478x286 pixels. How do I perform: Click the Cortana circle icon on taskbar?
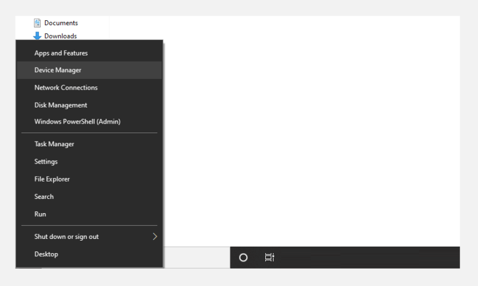click(243, 258)
